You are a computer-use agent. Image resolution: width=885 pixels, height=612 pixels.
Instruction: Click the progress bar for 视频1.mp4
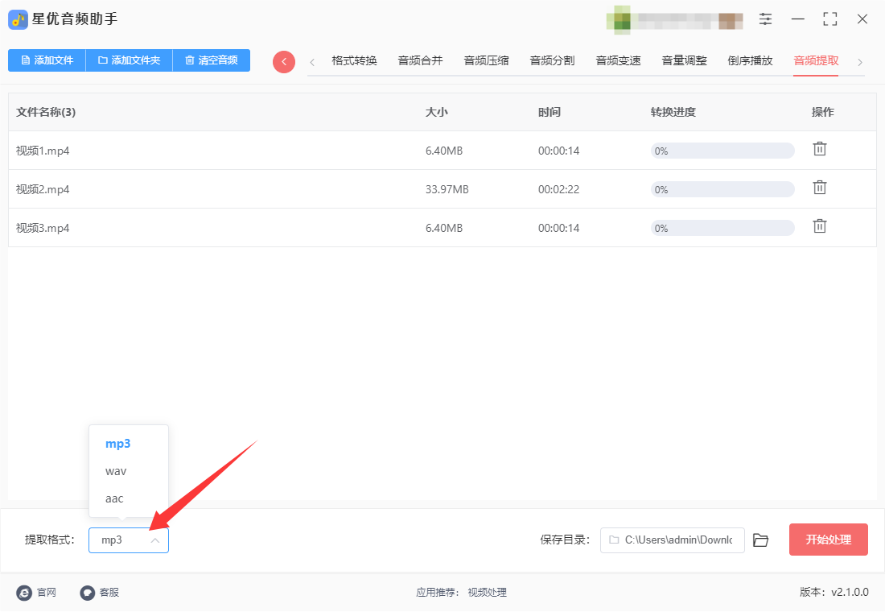coord(722,151)
